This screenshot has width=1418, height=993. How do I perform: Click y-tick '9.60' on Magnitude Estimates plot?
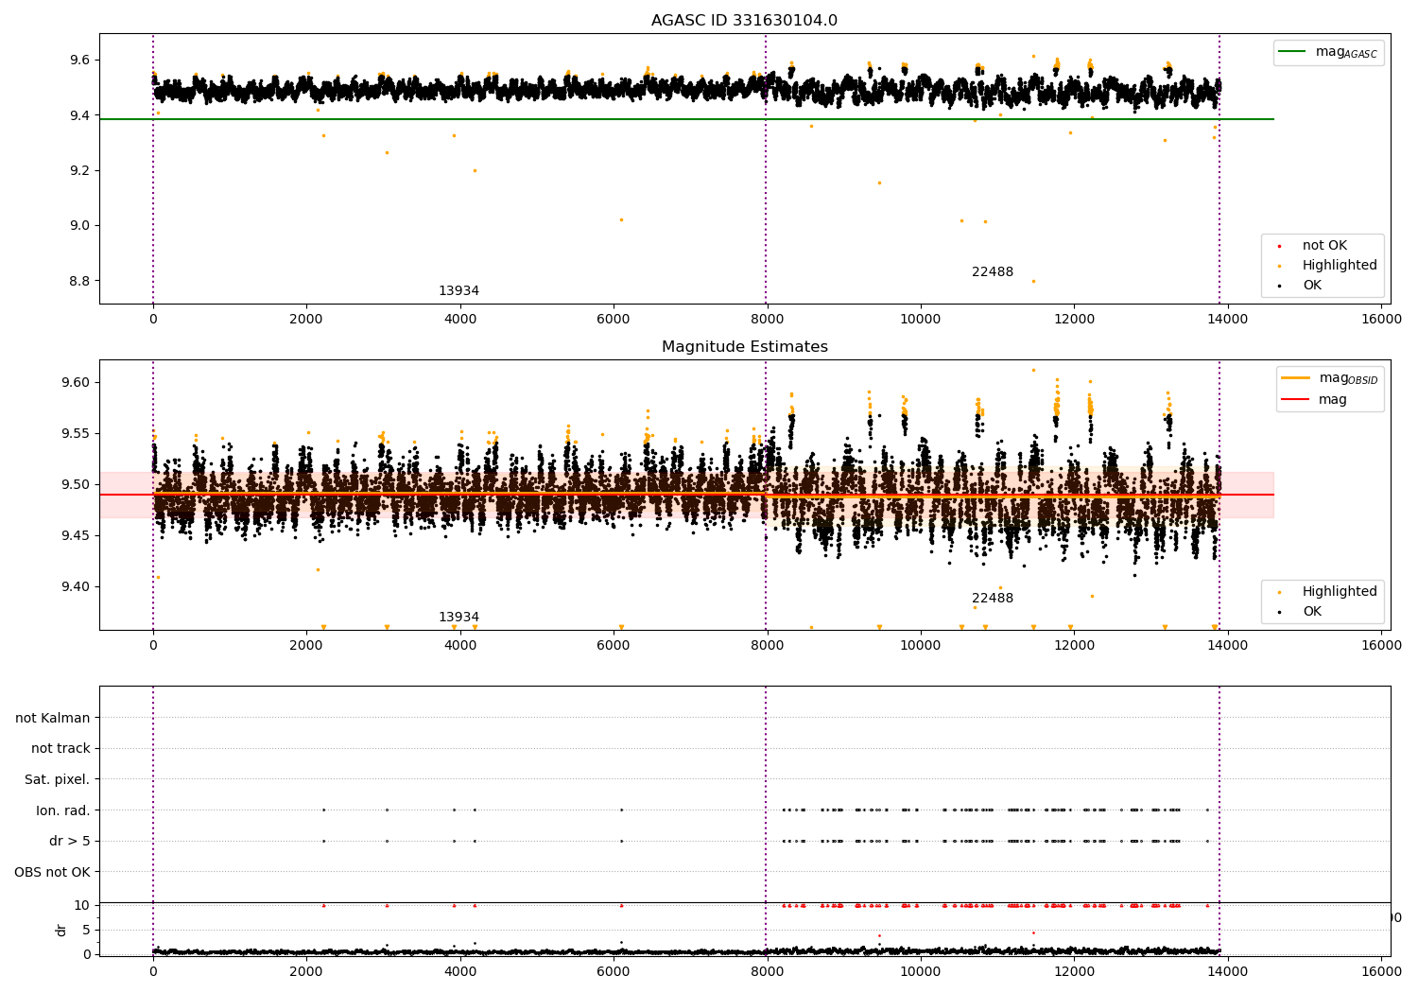tap(77, 383)
